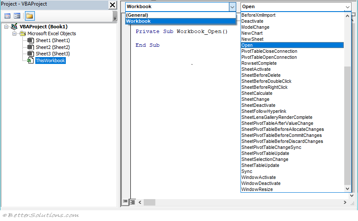Select PivotTableOpenConnection event
The height and width of the screenshot is (221, 358).
[x=292, y=58]
